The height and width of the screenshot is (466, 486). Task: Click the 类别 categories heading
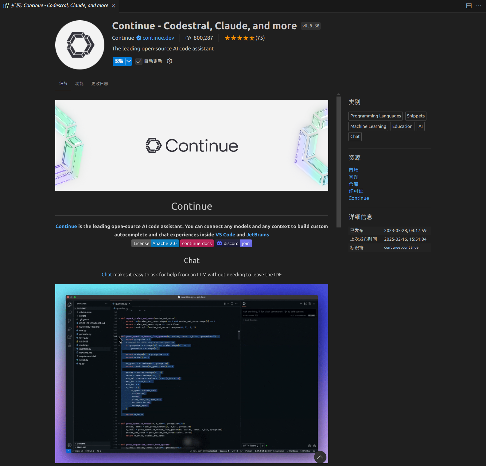(354, 102)
